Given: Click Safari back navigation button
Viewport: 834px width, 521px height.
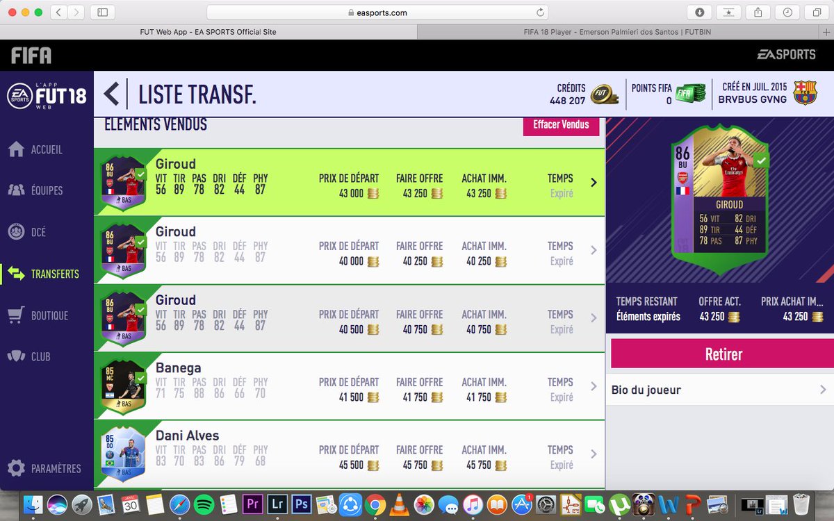Looking at the screenshot, I should [x=59, y=13].
